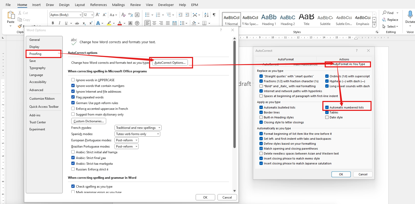This screenshot has width=415, height=204.
Task: Click OK in the Word Options dialog
Action: (205, 197)
